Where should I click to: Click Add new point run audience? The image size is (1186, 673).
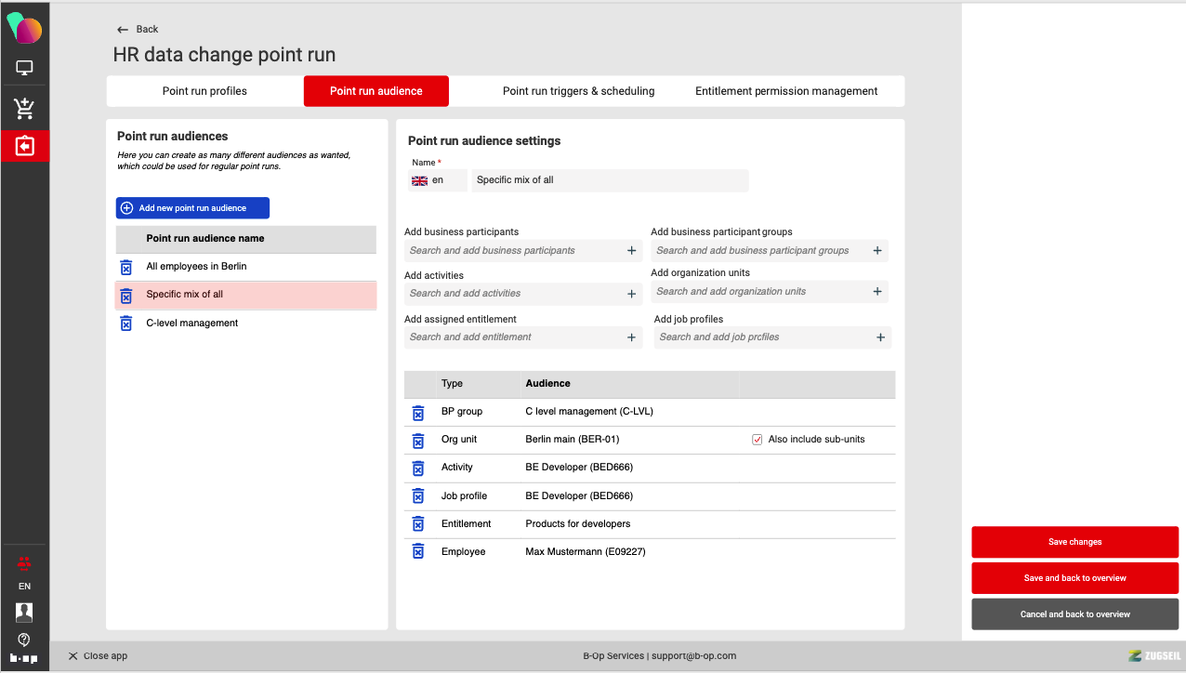click(x=192, y=208)
